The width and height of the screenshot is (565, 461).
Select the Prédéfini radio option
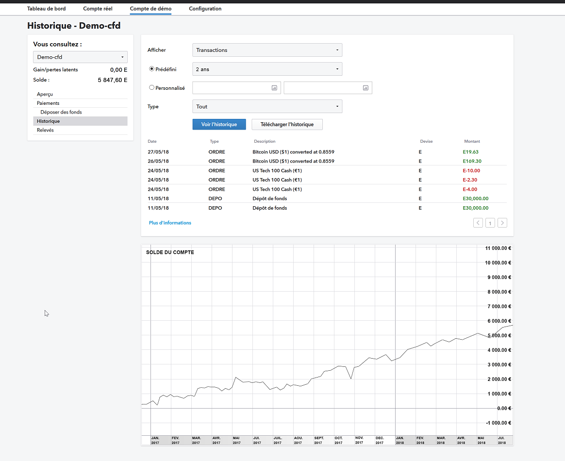pos(152,69)
